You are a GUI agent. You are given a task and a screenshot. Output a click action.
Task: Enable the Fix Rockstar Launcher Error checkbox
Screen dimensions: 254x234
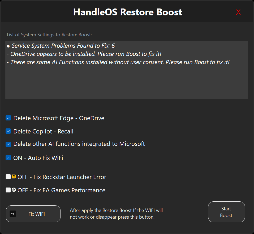pos(8,177)
